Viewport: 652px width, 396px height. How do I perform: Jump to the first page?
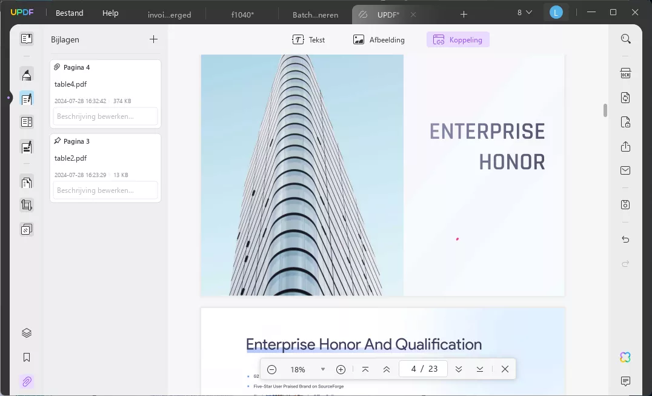(x=365, y=369)
